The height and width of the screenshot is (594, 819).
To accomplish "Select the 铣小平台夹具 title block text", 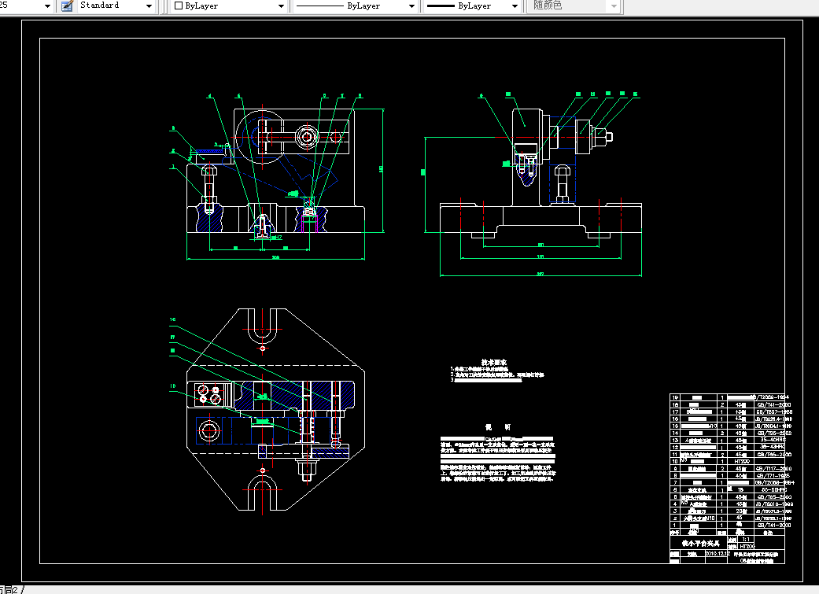I will pos(700,544).
